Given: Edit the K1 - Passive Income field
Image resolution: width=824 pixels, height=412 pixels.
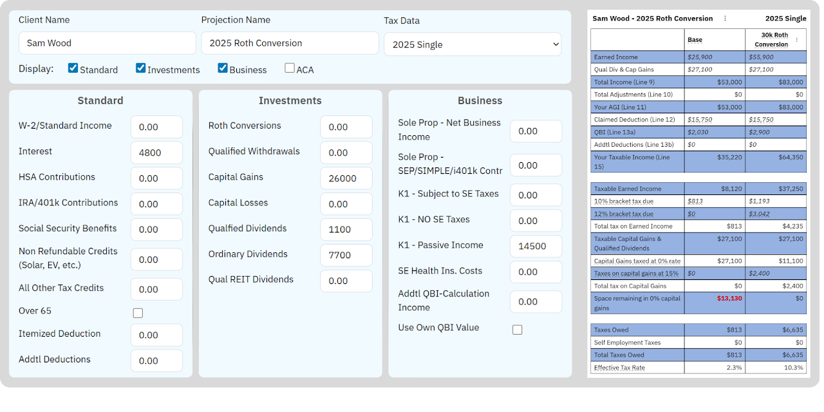Looking at the screenshot, I should click(x=536, y=246).
